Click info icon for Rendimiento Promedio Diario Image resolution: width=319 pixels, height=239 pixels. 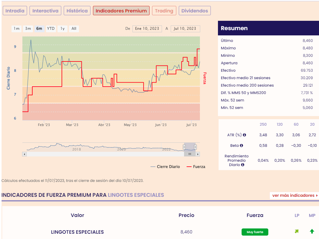[x=243, y=165]
